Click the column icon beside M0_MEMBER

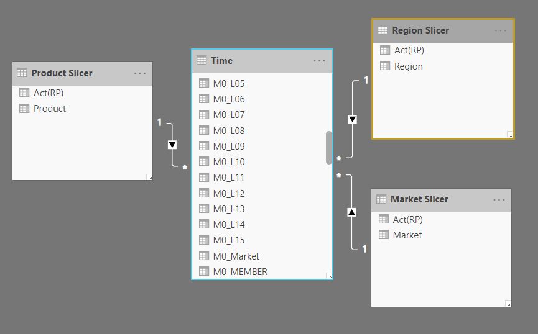(x=204, y=272)
